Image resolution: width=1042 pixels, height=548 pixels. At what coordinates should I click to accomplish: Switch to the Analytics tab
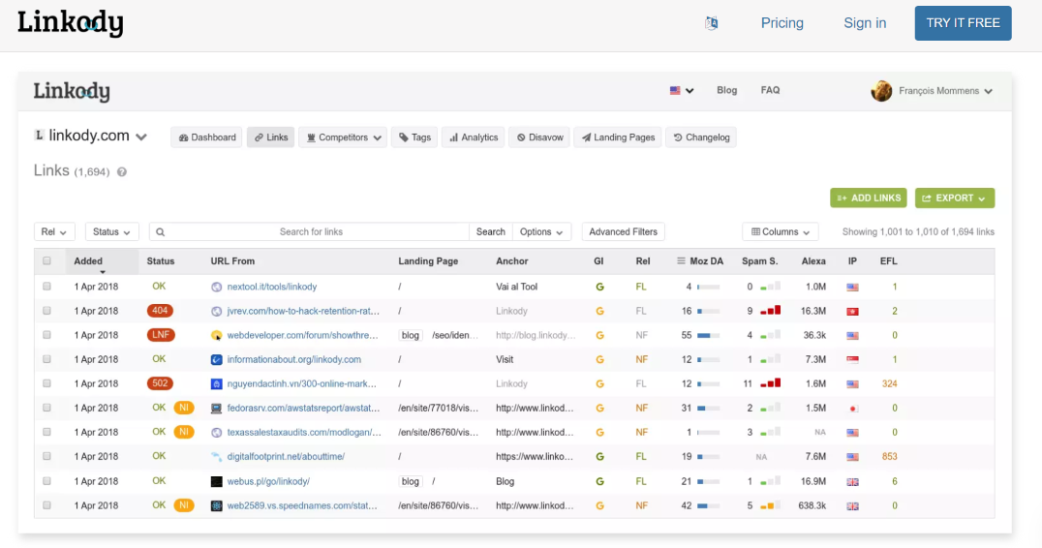[x=472, y=137]
